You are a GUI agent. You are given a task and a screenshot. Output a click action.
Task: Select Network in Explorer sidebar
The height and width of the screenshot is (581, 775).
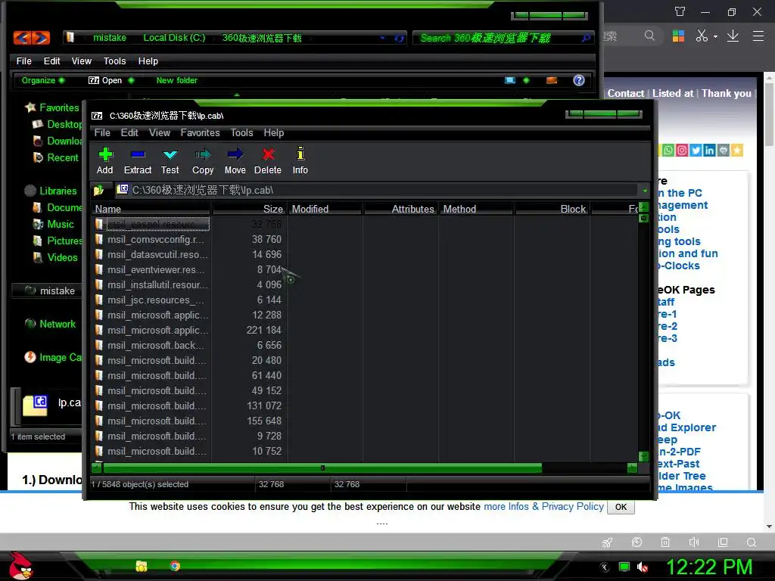(51, 324)
